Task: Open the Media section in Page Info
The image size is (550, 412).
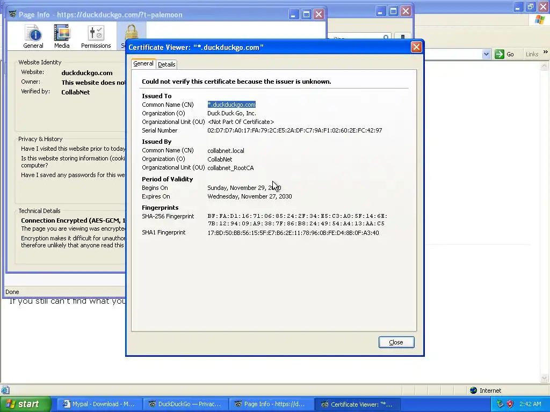Action: tap(62, 36)
